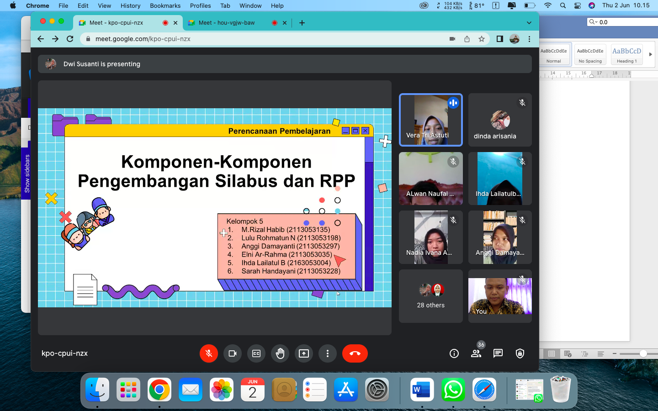
Task: Open the Present now screen share button
Action: click(x=304, y=353)
